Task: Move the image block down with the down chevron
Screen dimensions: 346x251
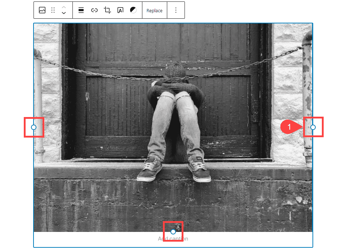Action: point(64,13)
